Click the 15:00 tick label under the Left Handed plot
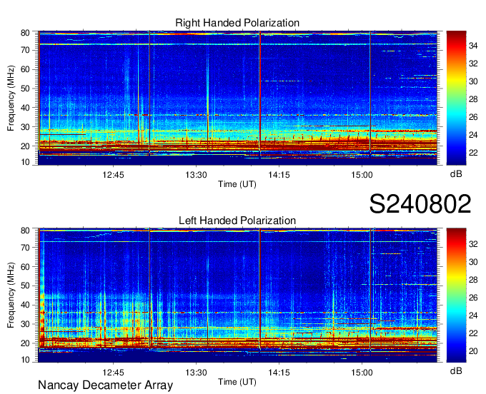 click(362, 373)
